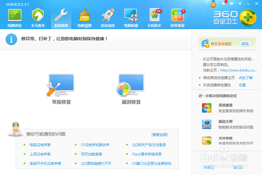Click the doctor avatar icon
This screenshot has height=175, width=262.
(x=15, y=129)
